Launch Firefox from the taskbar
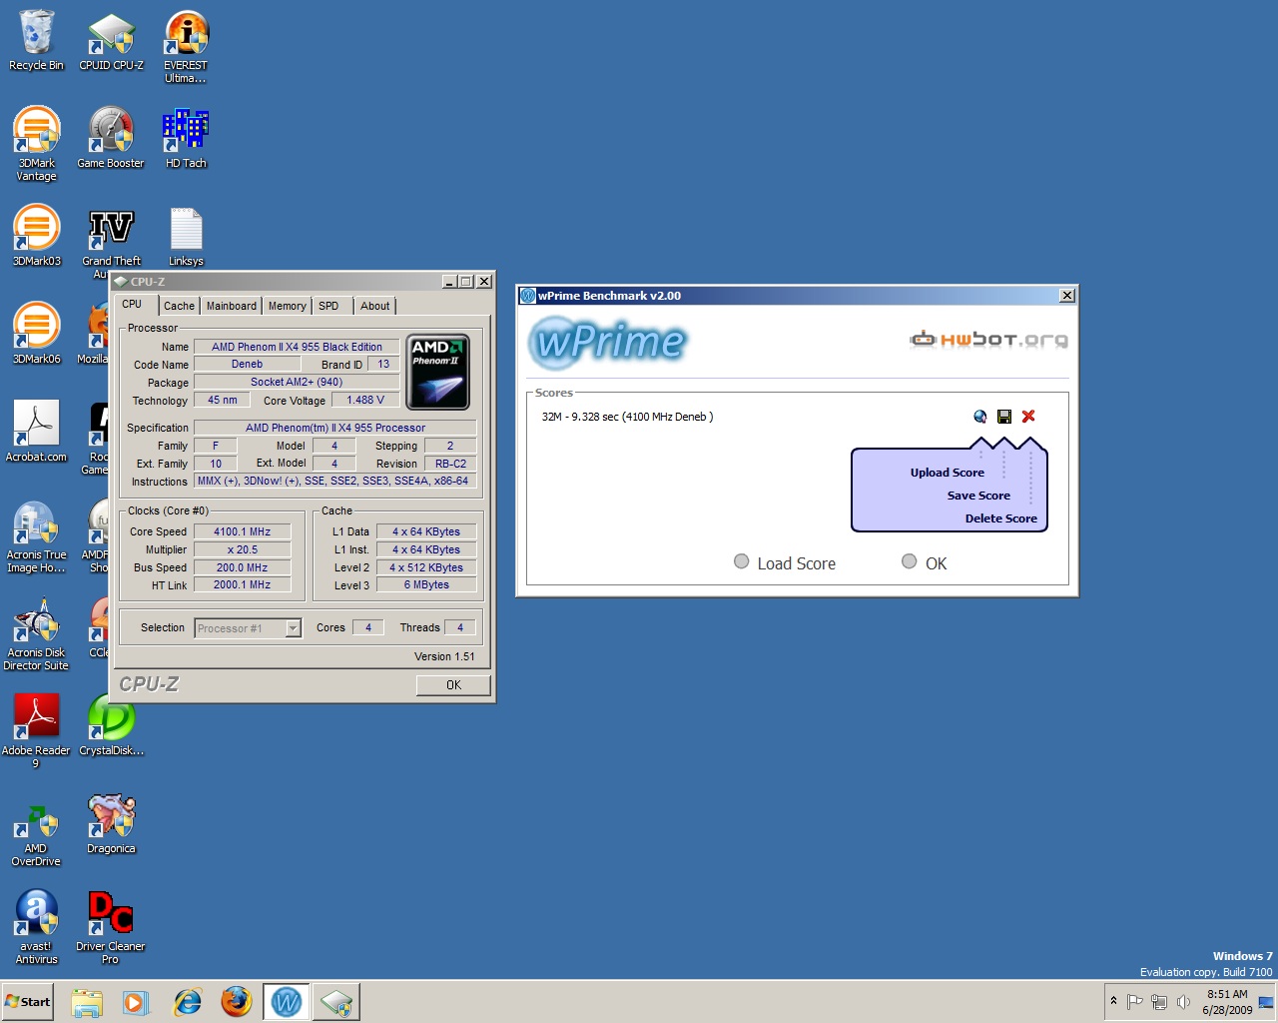This screenshot has height=1023, width=1278. 237,1002
